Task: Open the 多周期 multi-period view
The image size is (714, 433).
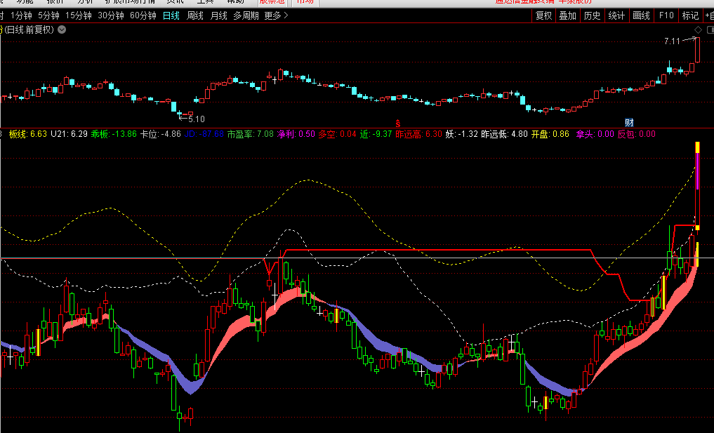Action: point(246,15)
